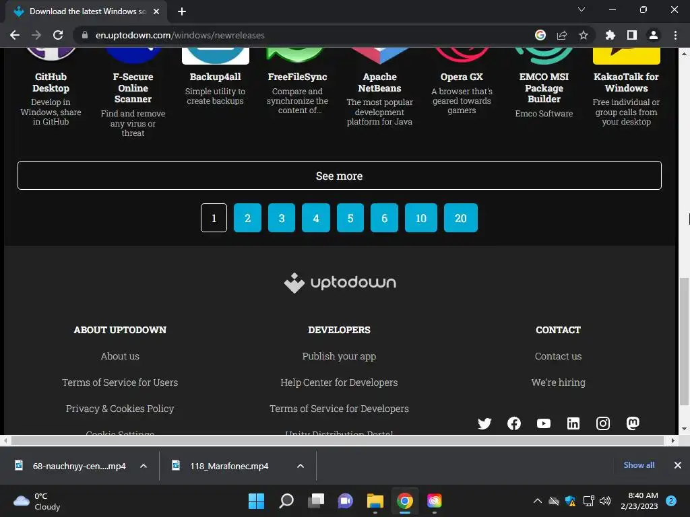Open the Twitter social icon in footer
The height and width of the screenshot is (517, 690).
point(484,423)
